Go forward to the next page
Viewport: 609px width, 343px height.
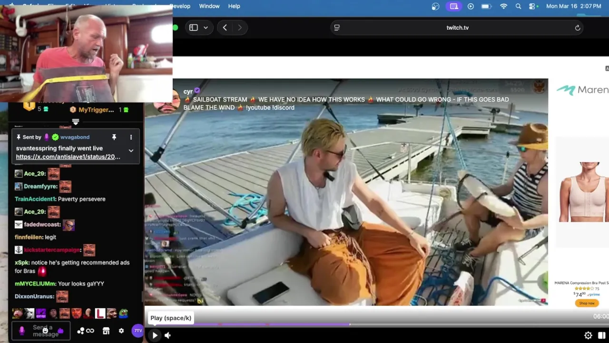pyautogui.click(x=240, y=28)
